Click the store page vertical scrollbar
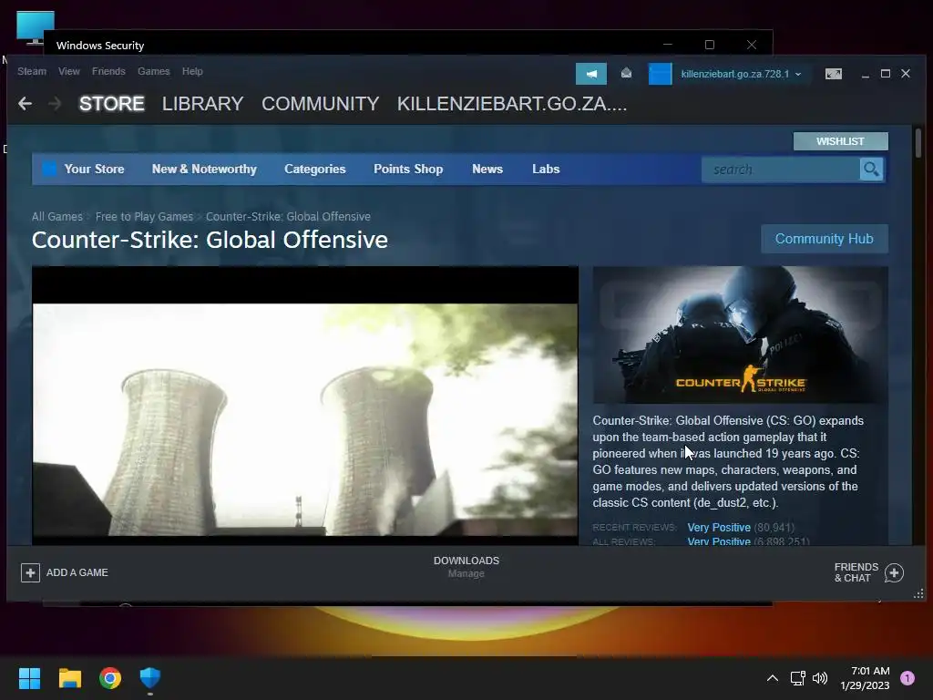 pos(918,143)
